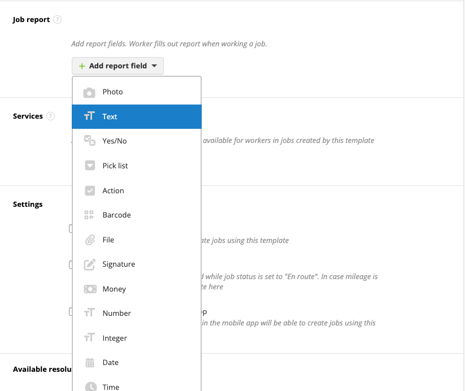Choose Text report field type
Image resolution: width=465 pixels, height=391 pixels.
point(137,116)
